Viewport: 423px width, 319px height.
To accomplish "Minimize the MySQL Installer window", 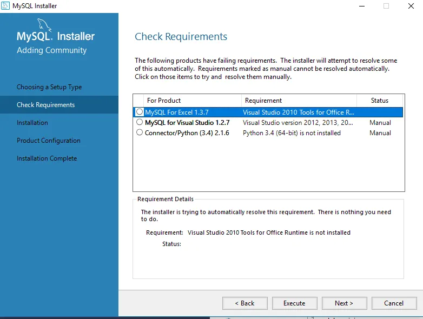I will (361, 6).
